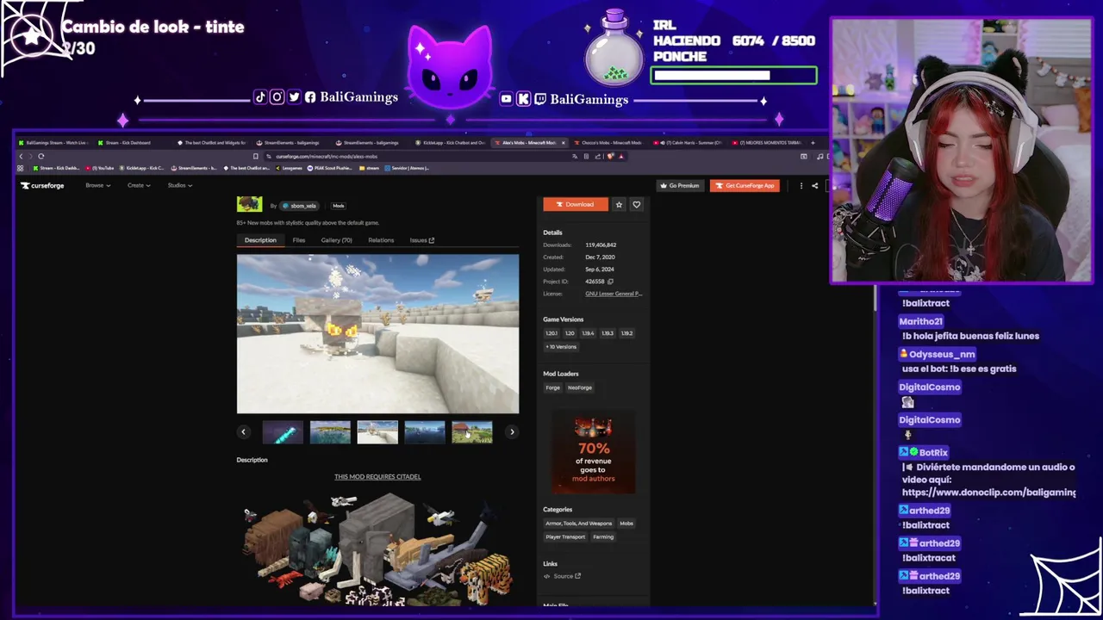
Task: Open the GNU Lesser General license link
Action: (614, 294)
